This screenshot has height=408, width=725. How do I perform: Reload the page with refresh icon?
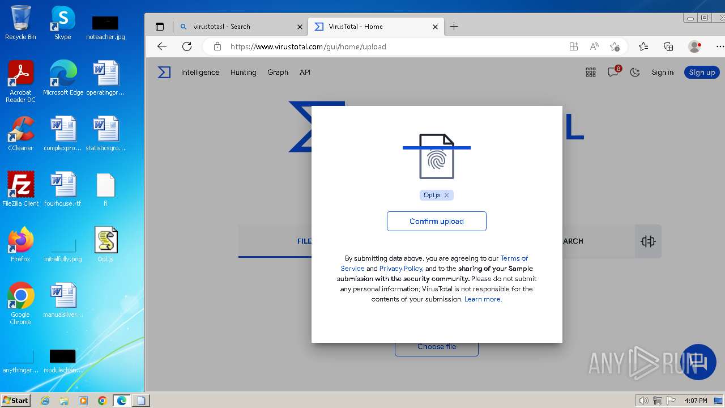[187, 46]
